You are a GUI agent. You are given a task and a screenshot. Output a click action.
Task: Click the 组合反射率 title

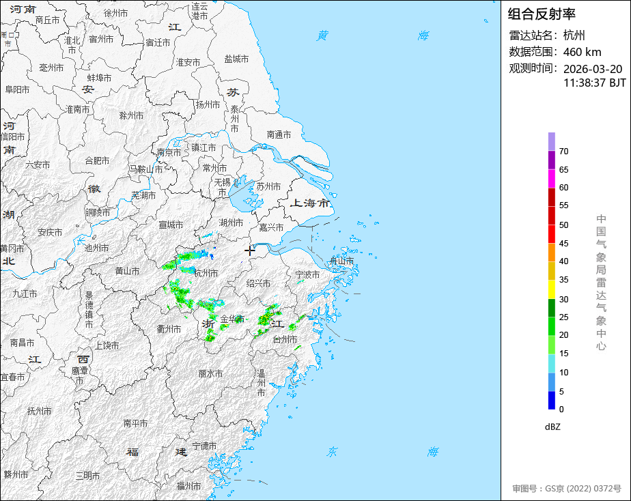[542, 14]
